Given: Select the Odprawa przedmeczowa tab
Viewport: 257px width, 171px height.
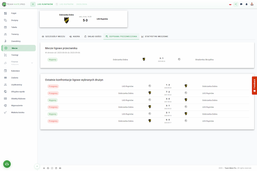Looking at the screenshot, I should tap(121, 37).
